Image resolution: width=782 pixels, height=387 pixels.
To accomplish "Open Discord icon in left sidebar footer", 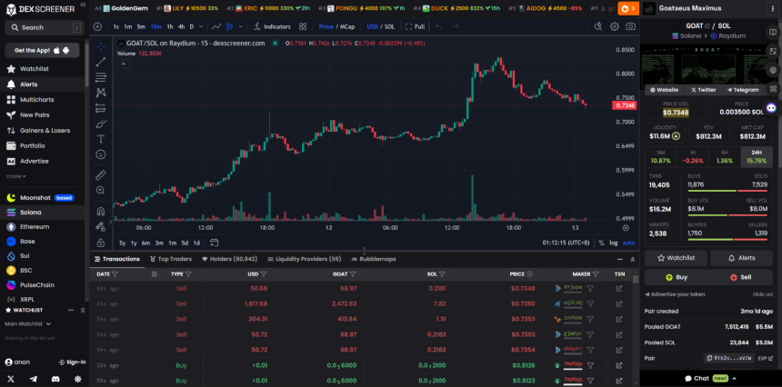I will click(x=55, y=379).
